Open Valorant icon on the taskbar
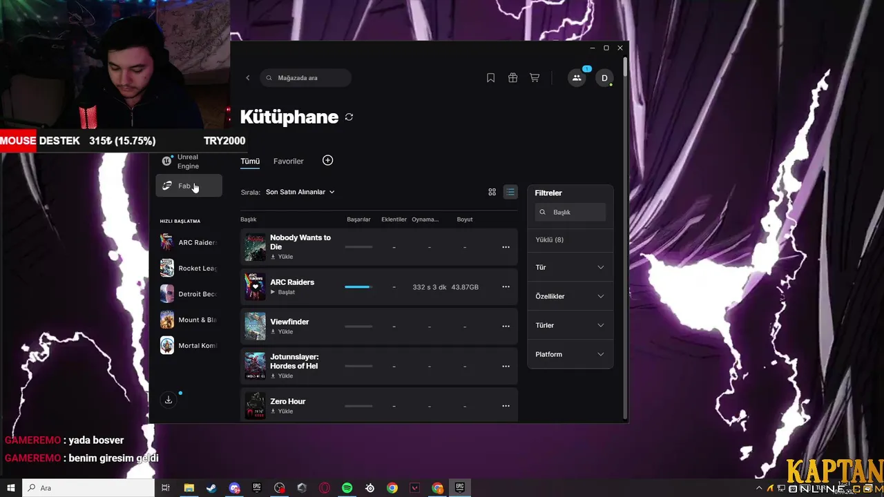884x497 pixels. tap(415, 488)
